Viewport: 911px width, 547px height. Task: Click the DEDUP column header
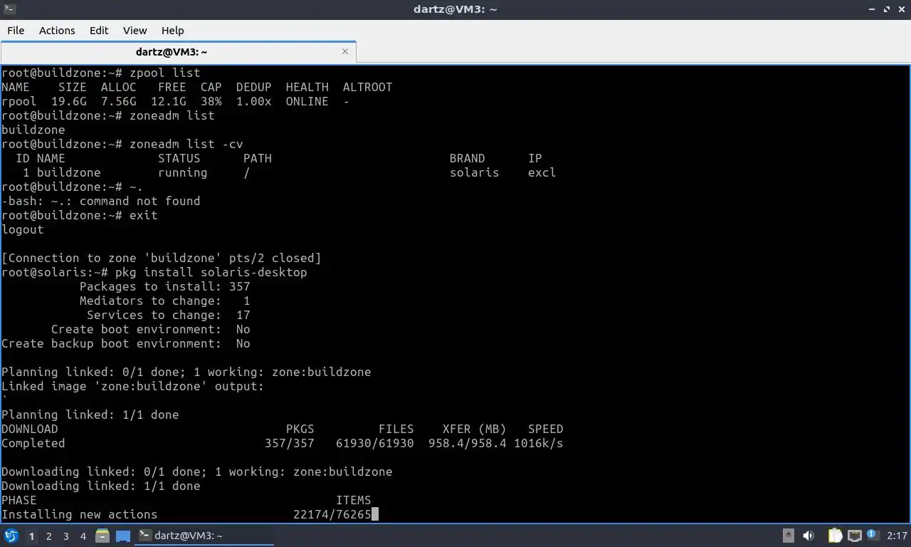click(254, 87)
